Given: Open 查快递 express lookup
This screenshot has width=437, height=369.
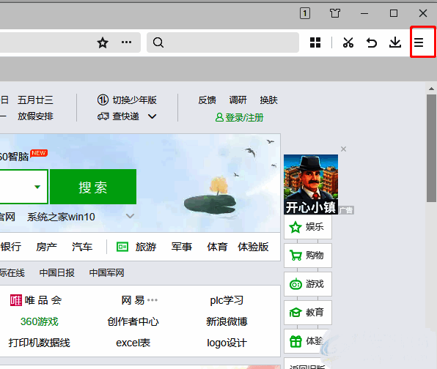Looking at the screenshot, I should click(118, 116).
